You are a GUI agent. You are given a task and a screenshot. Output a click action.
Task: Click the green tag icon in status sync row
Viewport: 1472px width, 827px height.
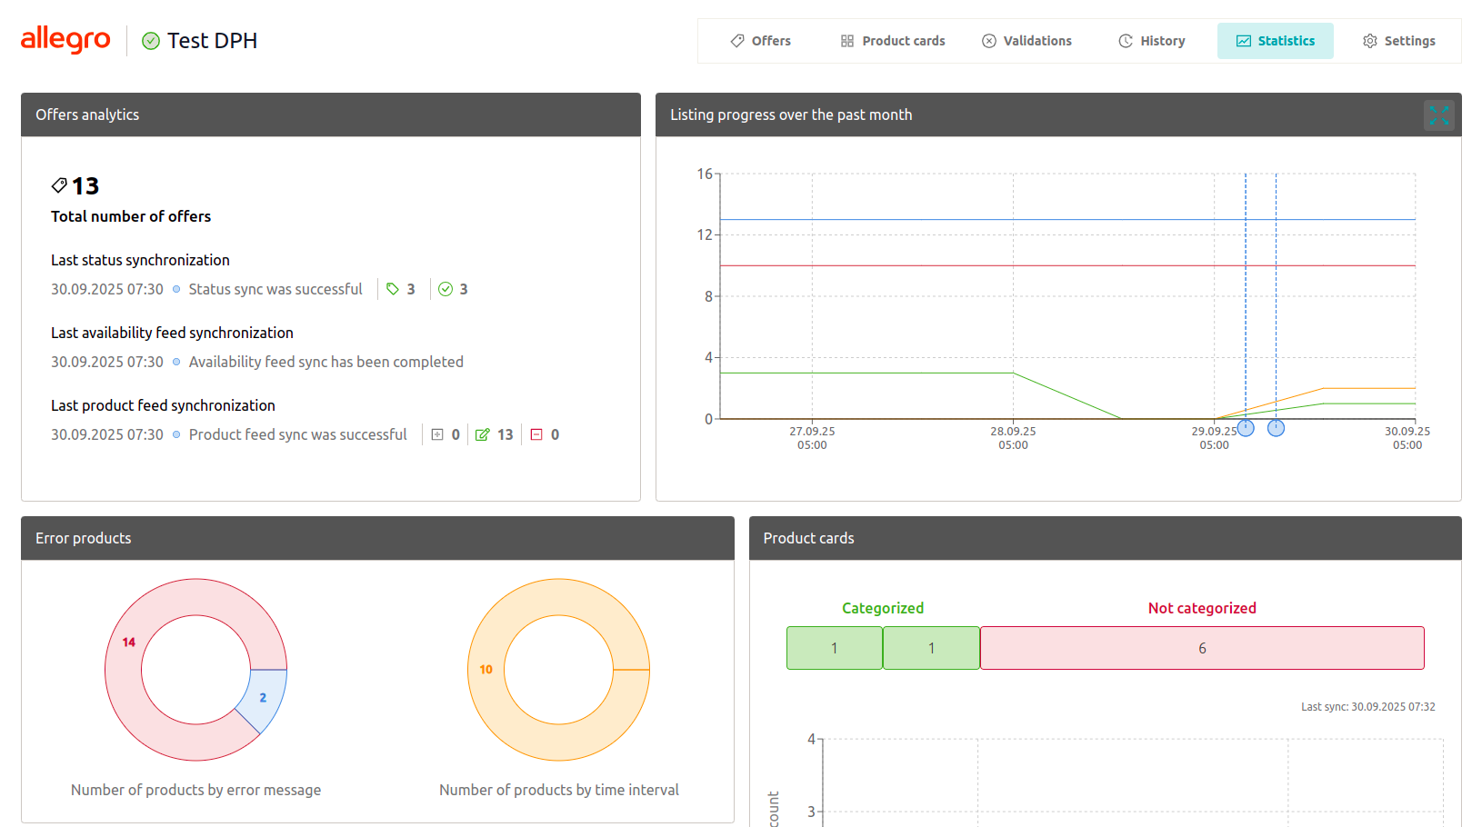pos(393,289)
